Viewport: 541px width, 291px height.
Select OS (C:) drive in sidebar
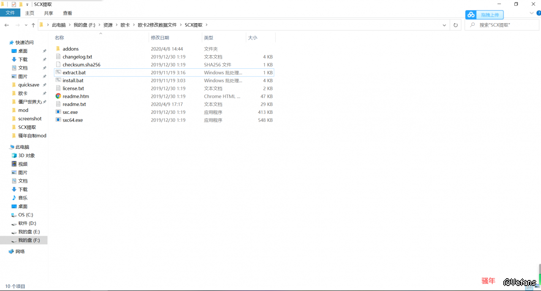[x=25, y=215]
